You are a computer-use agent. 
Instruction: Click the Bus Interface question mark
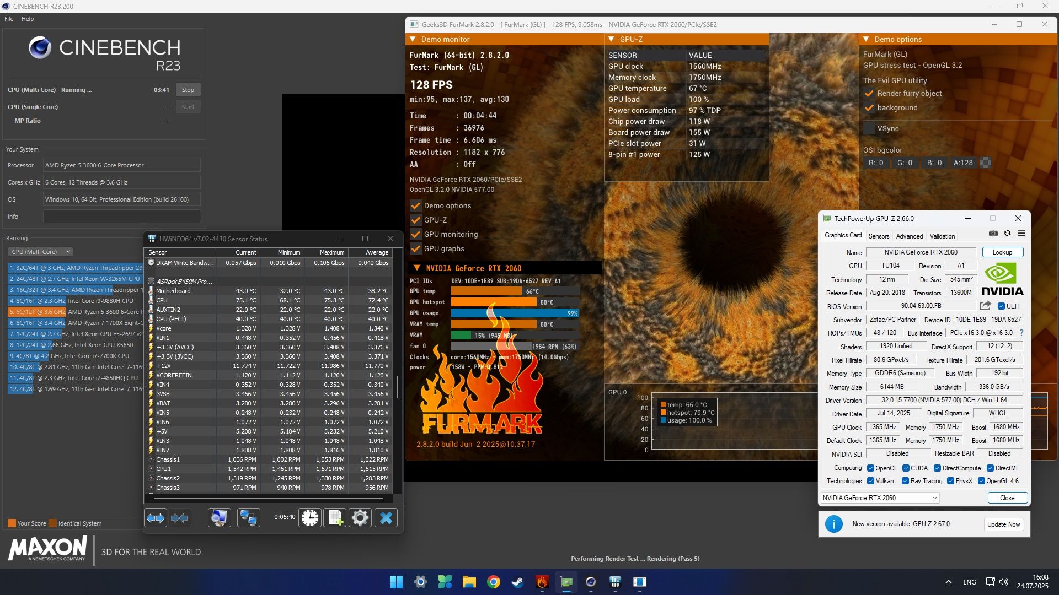(x=1021, y=333)
